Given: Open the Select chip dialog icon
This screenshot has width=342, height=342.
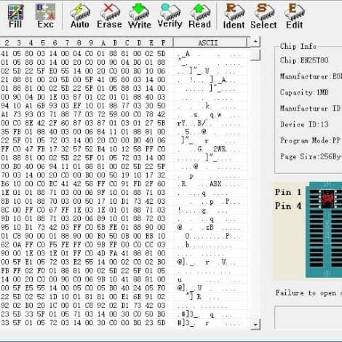Looking at the screenshot, I should point(263,16).
